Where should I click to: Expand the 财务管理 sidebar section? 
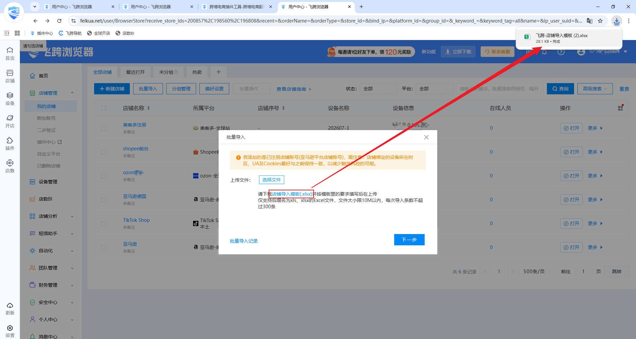click(x=72, y=285)
